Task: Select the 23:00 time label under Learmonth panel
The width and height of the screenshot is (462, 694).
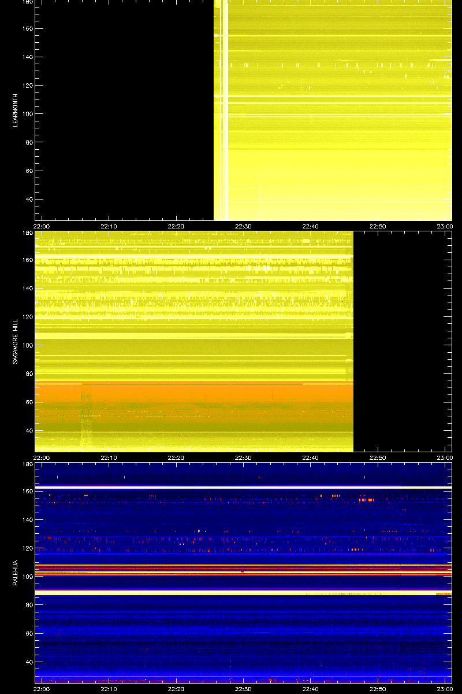Action: point(445,226)
